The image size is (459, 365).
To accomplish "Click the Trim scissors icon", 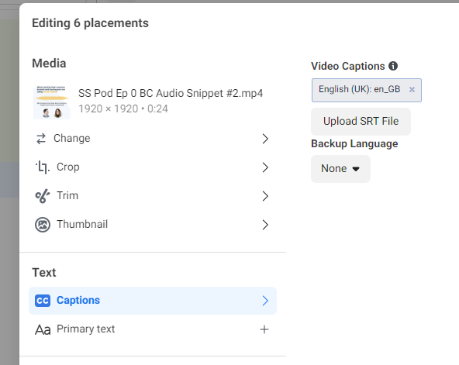I will (x=43, y=196).
